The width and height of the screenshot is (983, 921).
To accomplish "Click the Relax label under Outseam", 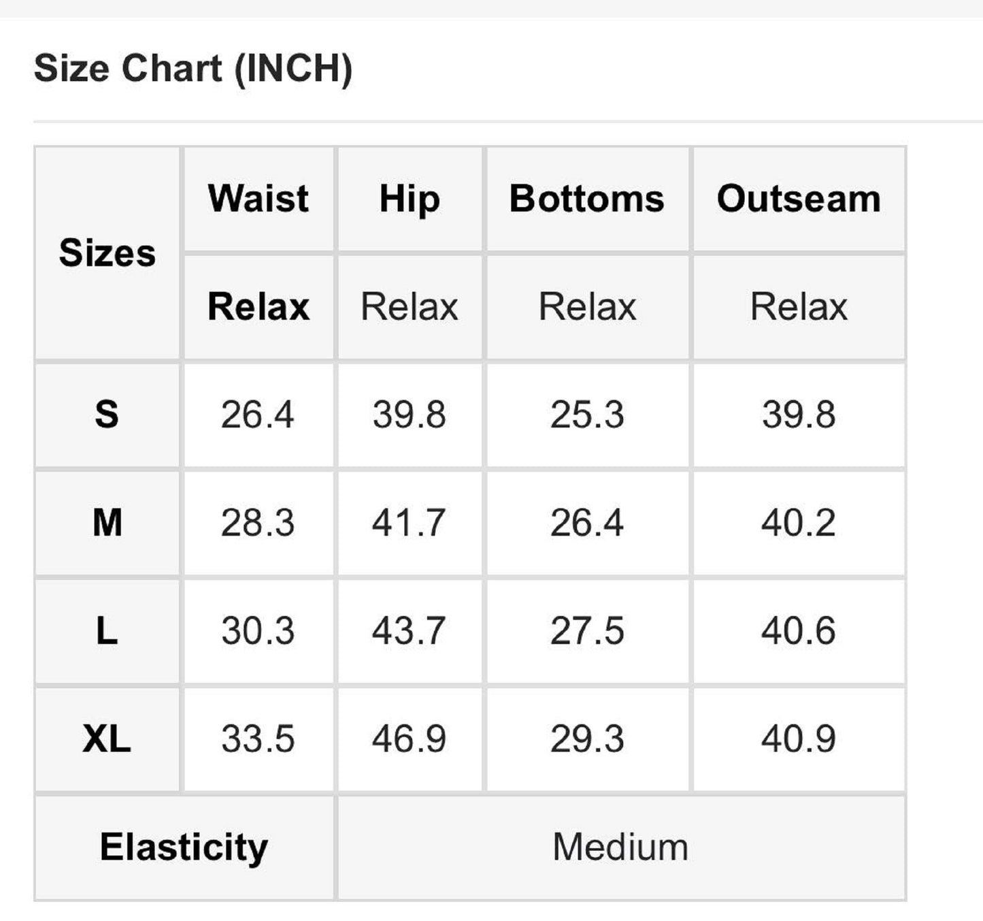I will [799, 306].
